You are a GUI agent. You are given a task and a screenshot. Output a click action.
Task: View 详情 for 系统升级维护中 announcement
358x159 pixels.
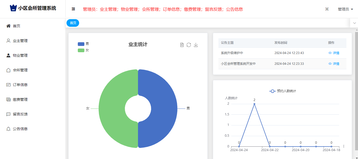click(x=334, y=53)
